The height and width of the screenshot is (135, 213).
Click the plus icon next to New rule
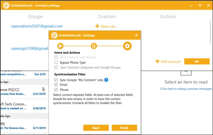point(97,26)
